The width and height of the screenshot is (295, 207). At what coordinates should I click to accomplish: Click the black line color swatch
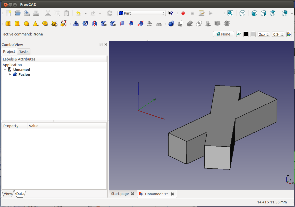tap(246, 34)
